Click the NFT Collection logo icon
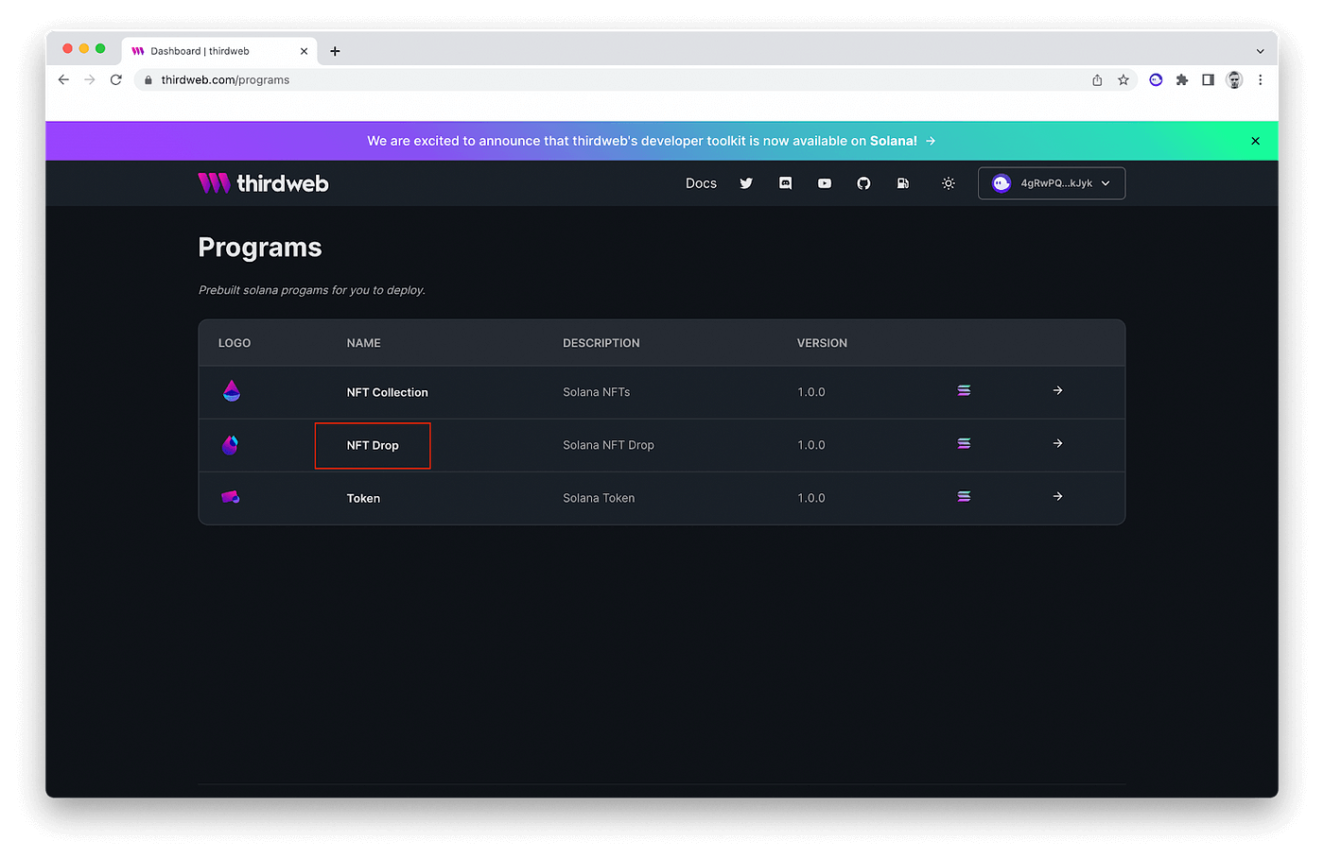This screenshot has width=1324, height=858. 232,391
